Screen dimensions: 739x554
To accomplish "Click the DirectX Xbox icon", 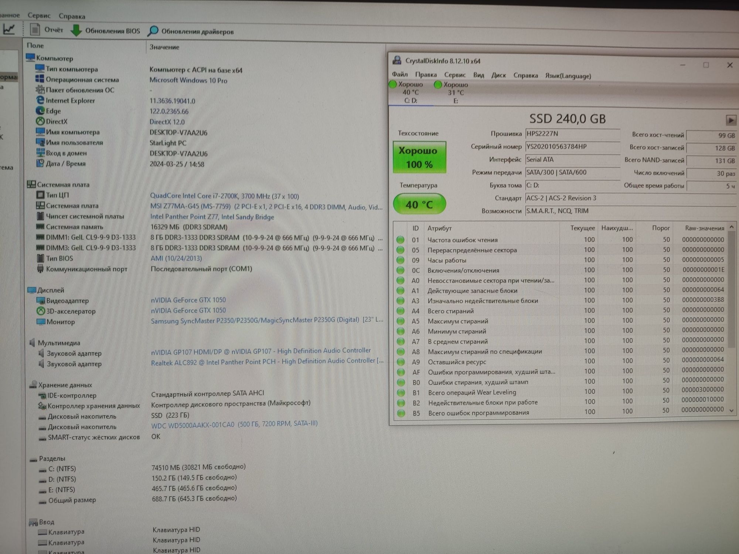I will 40,121.
